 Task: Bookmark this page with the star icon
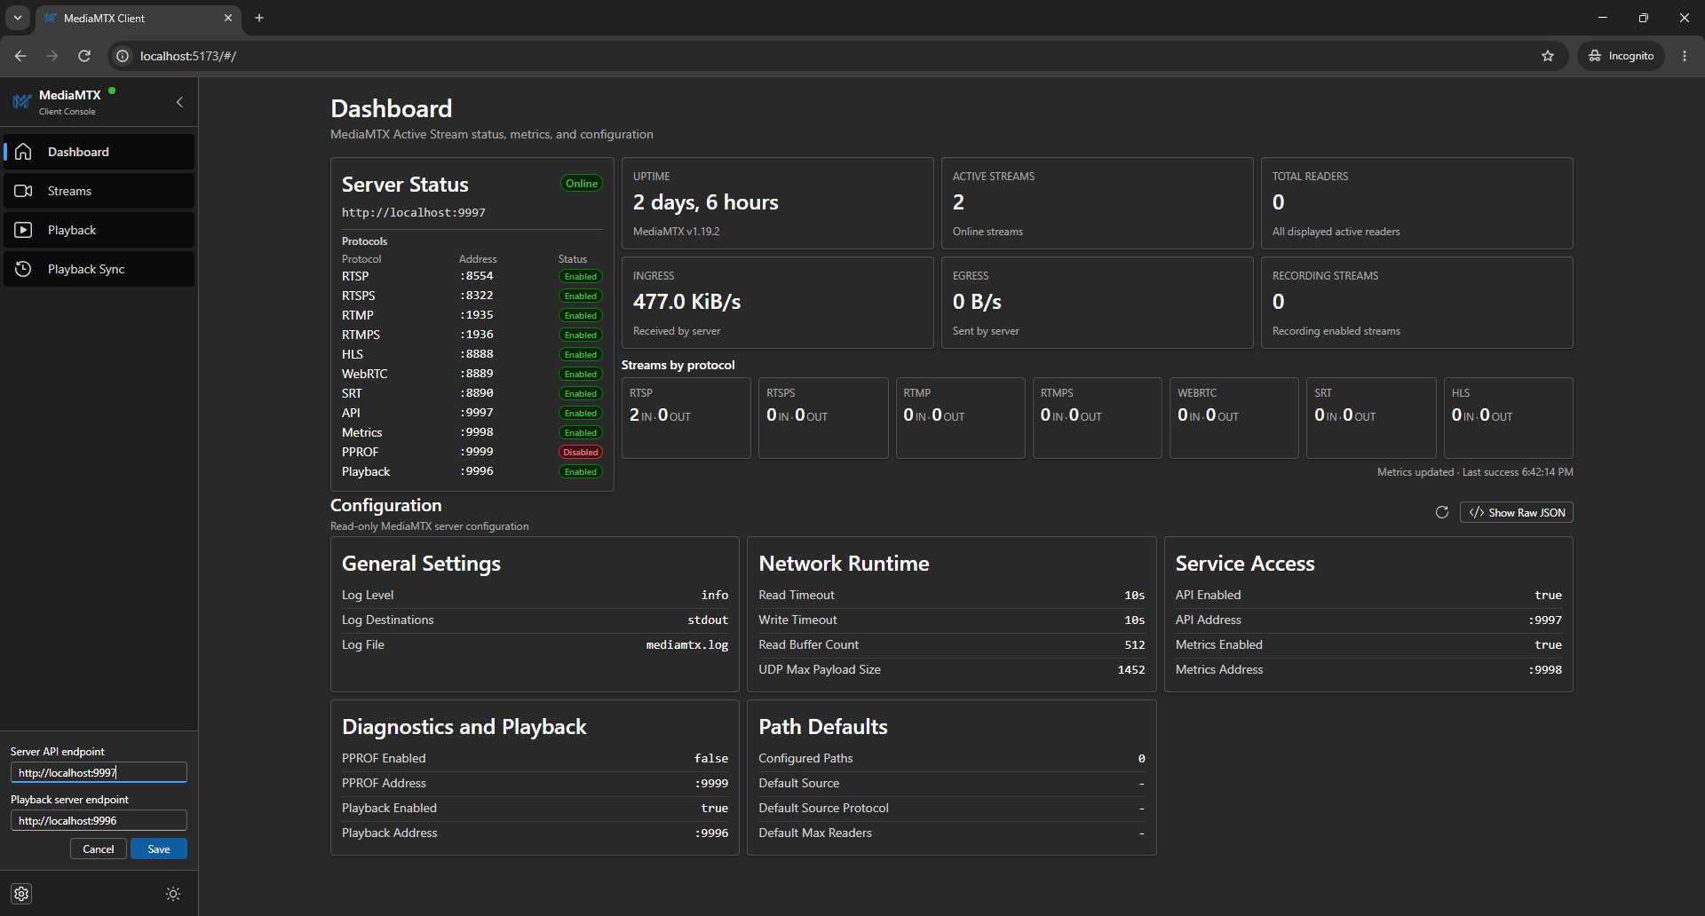1548,56
